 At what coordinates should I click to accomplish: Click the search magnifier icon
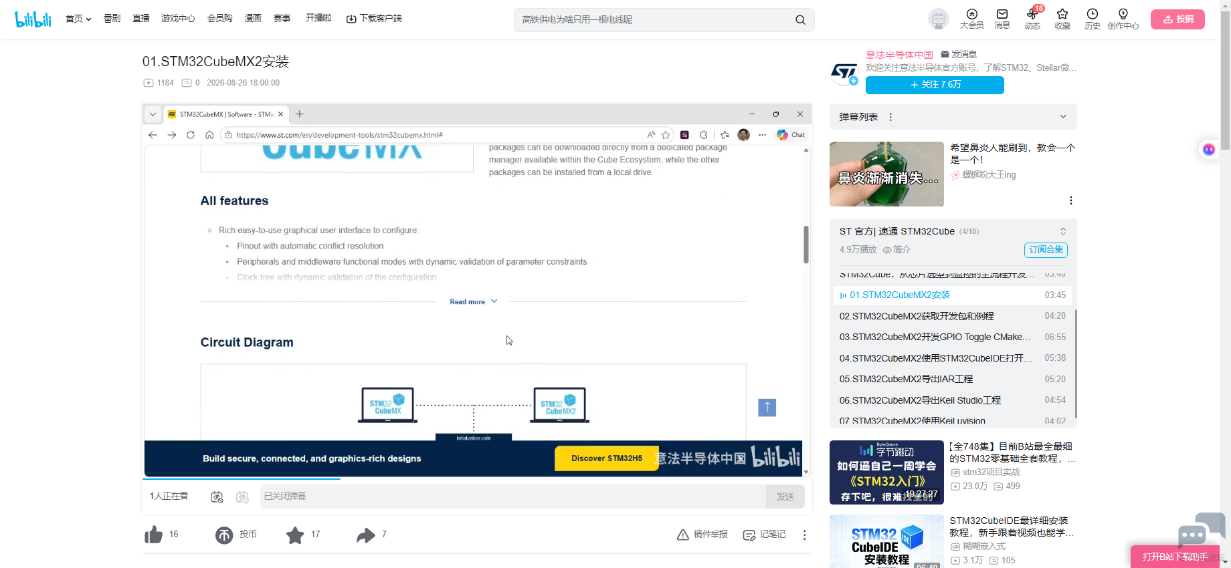(800, 20)
